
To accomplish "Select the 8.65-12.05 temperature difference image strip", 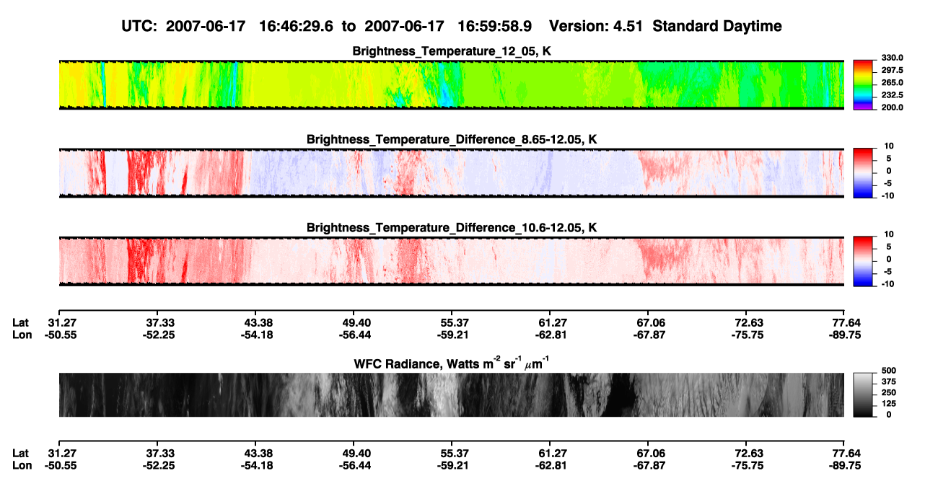I will pyautogui.click(x=451, y=173).
